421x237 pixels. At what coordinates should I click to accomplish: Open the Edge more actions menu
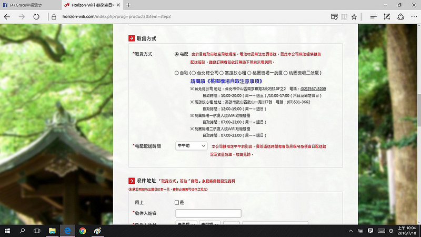pyautogui.click(x=414, y=17)
